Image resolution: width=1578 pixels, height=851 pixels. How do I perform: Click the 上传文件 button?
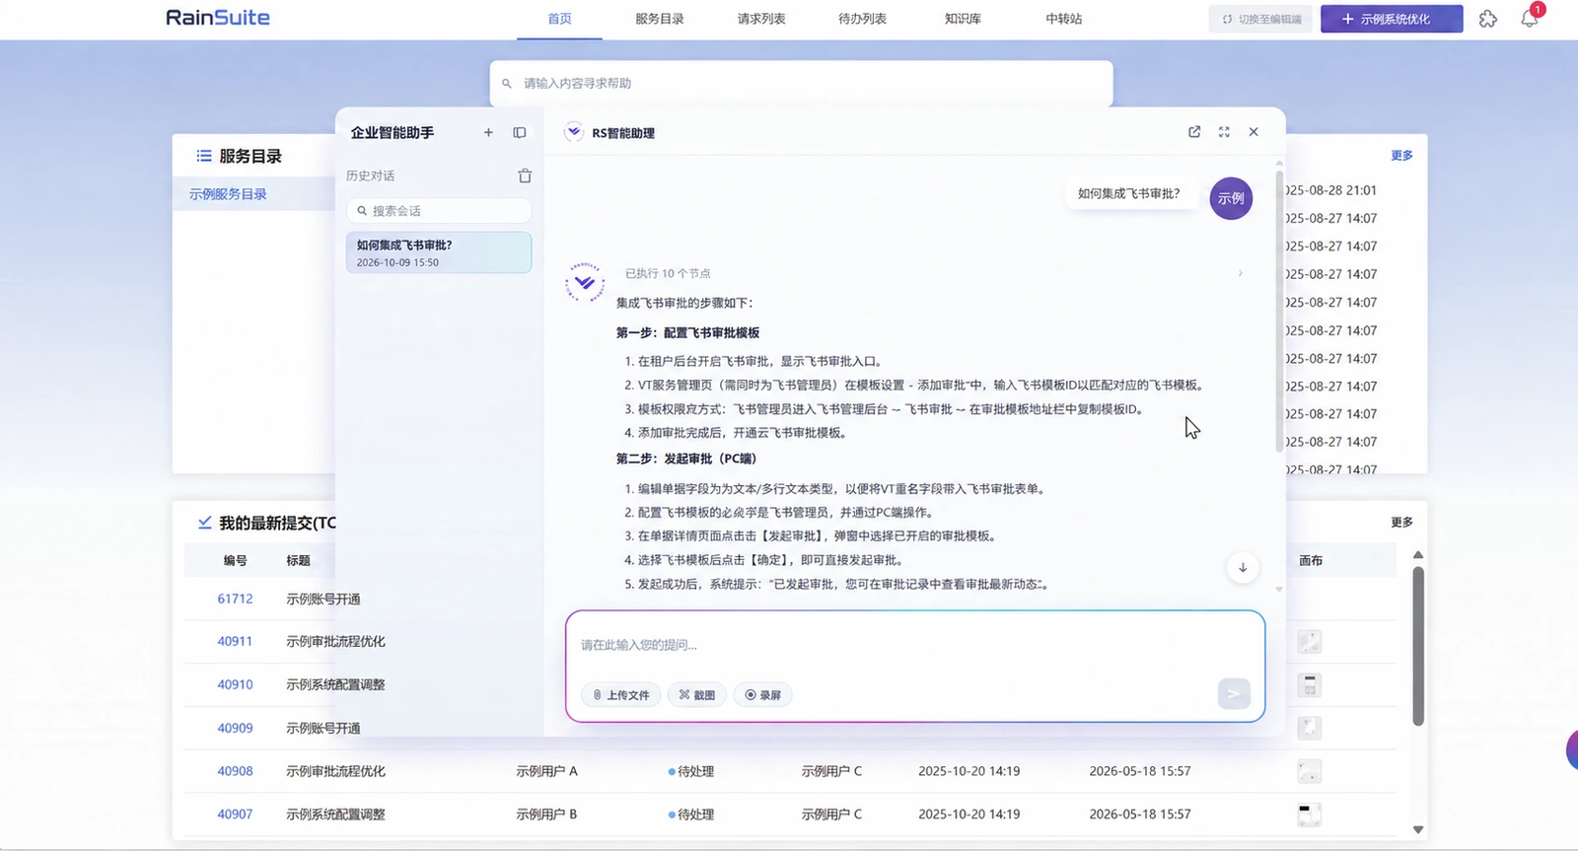tap(621, 695)
